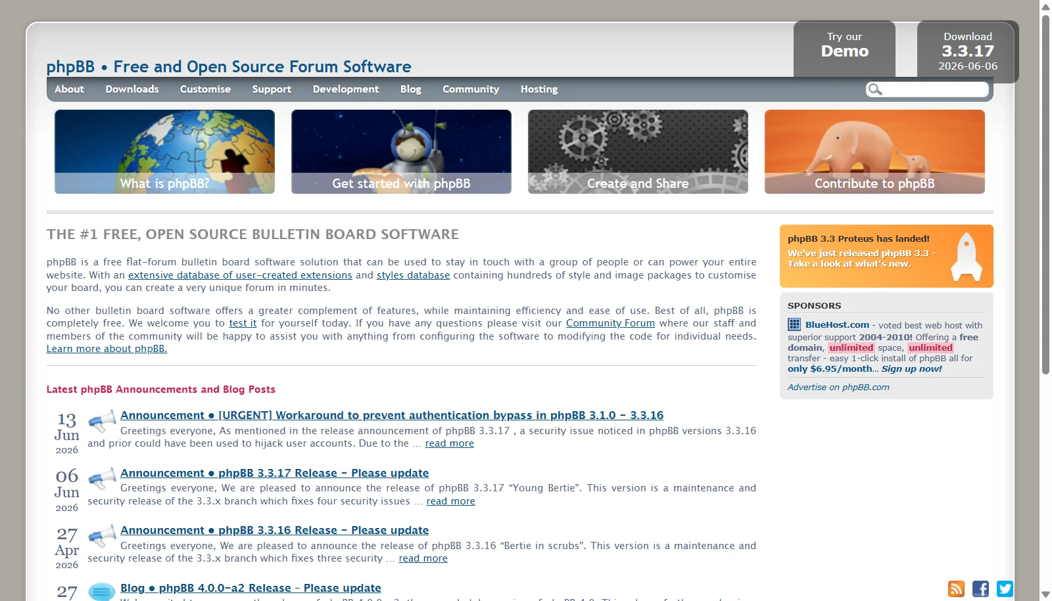Open the Community menu
The height and width of the screenshot is (601, 1052).
coord(471,89)
